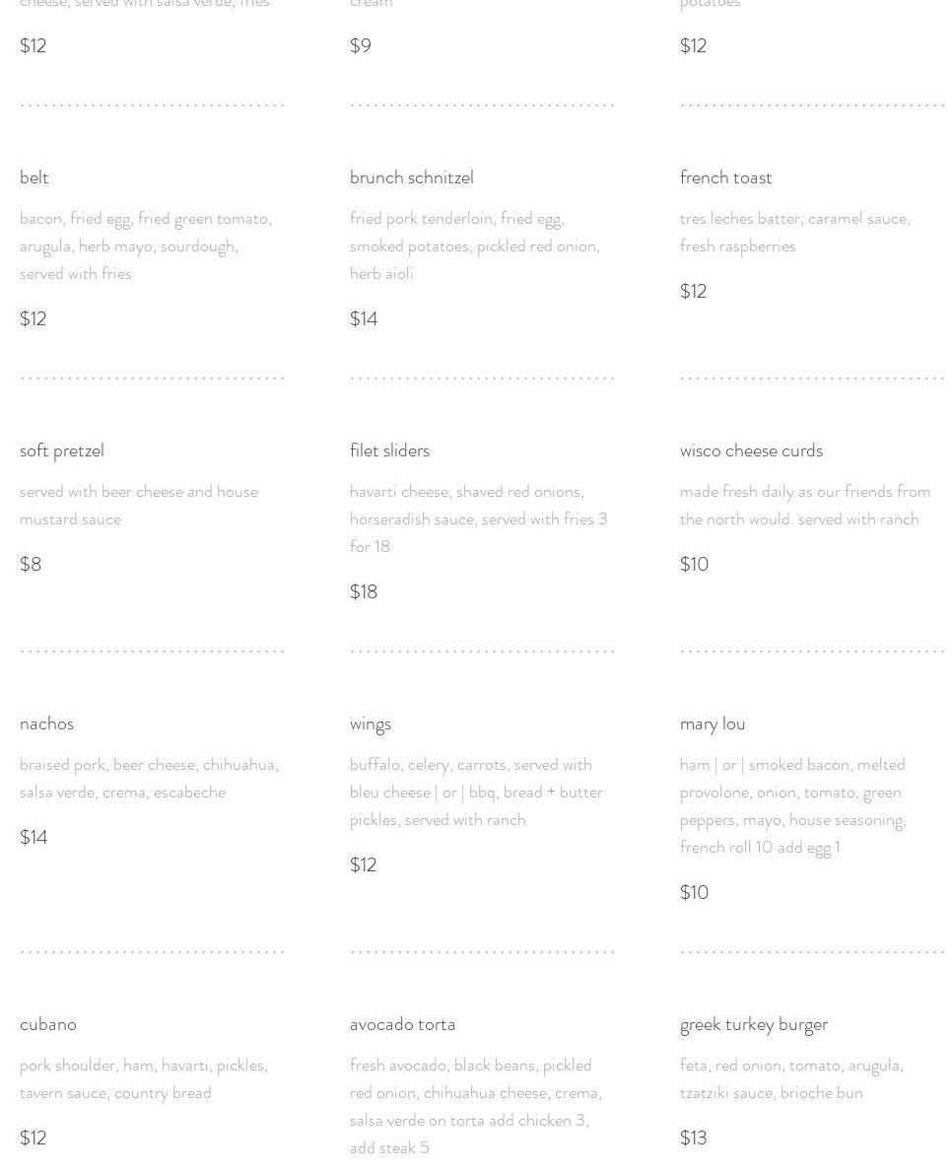Screen dimensions: 951x1173
Task: Click the nachos description starting 'braised pork'
Action: click(149, 778)
